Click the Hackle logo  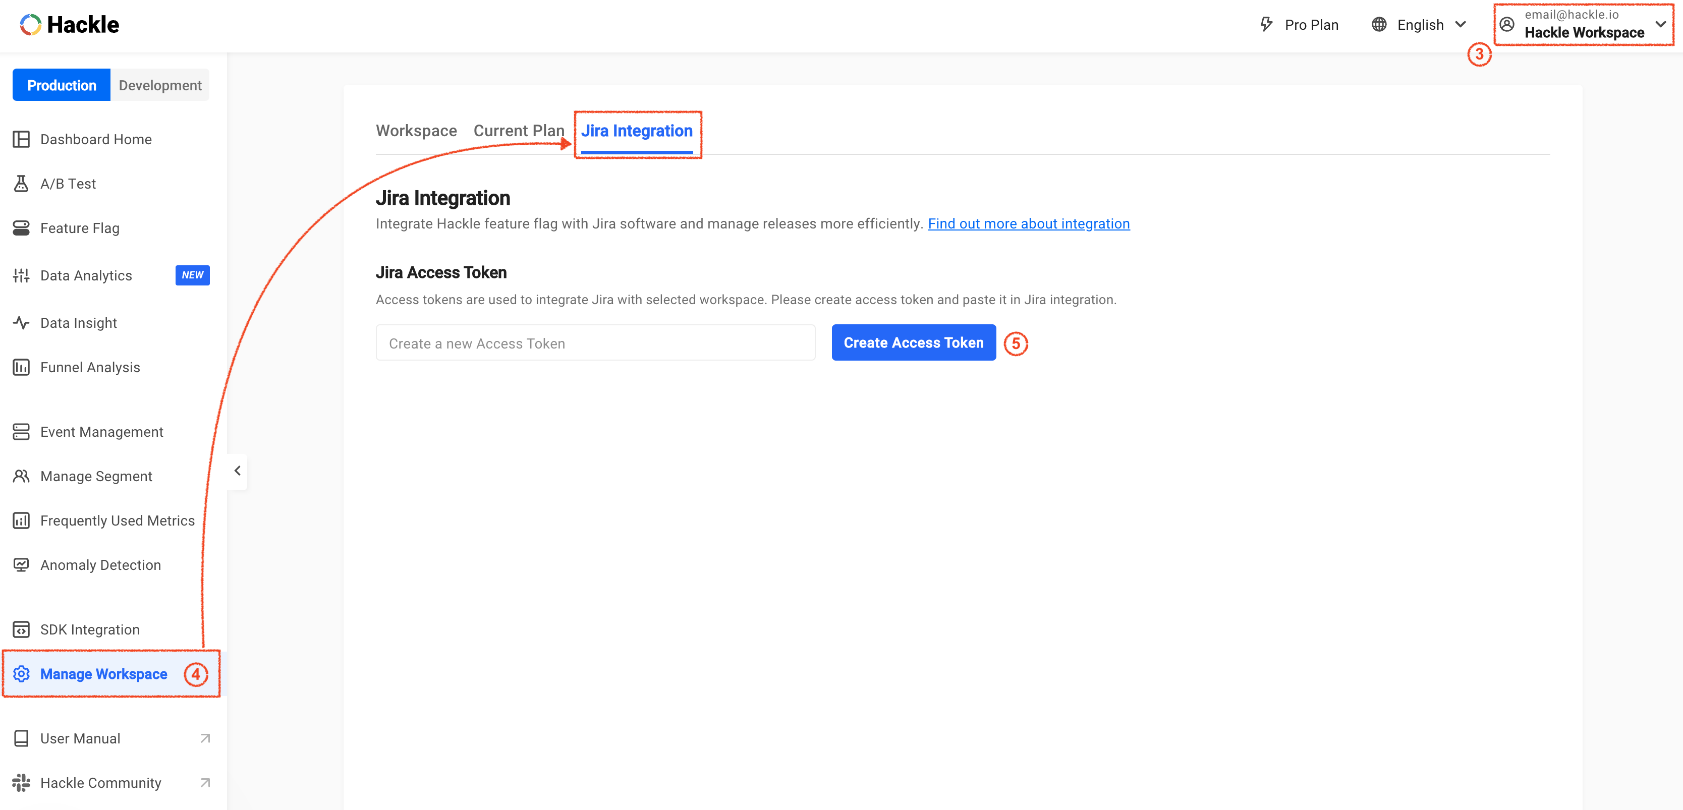click(x=69, y=25)
